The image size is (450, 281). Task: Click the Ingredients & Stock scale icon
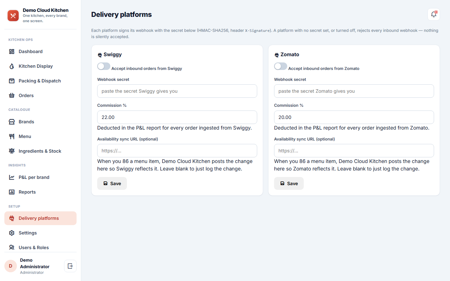tap(12, 151)
